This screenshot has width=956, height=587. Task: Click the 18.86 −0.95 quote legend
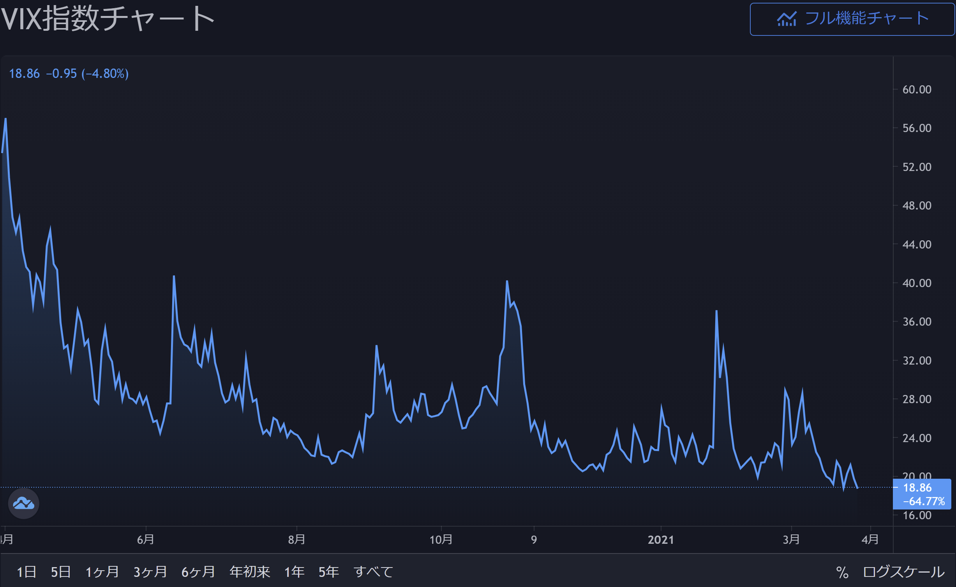coord(69,74)
